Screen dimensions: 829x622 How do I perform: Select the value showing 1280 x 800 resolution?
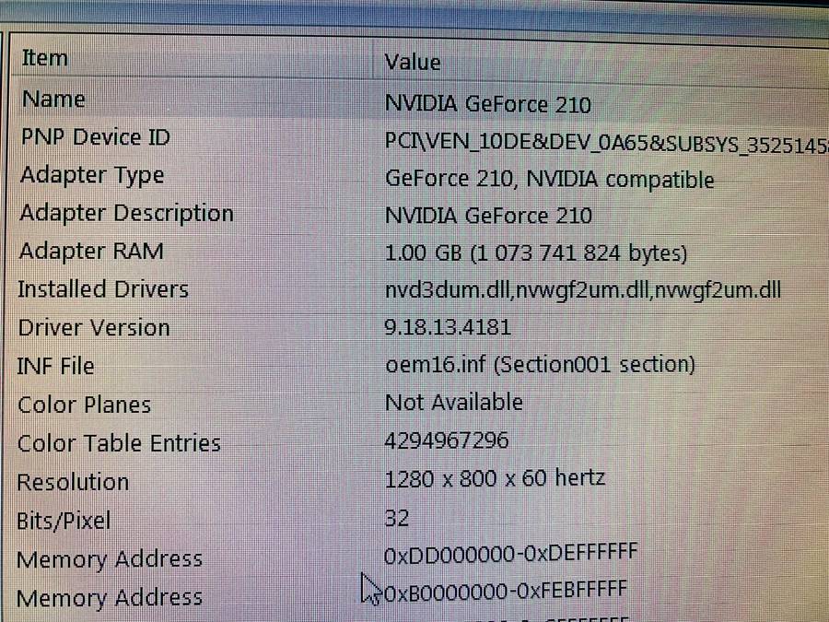click(494, 477)
